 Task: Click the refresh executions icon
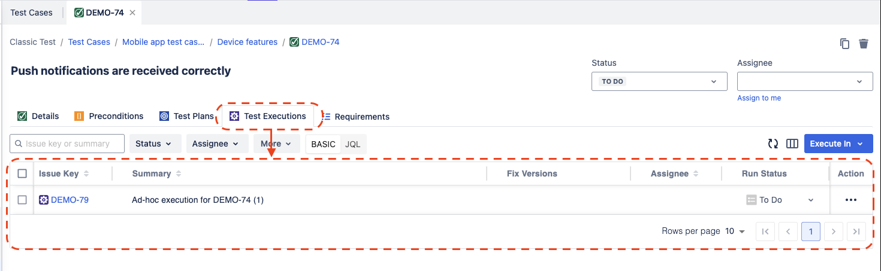(x=773, y=144)
